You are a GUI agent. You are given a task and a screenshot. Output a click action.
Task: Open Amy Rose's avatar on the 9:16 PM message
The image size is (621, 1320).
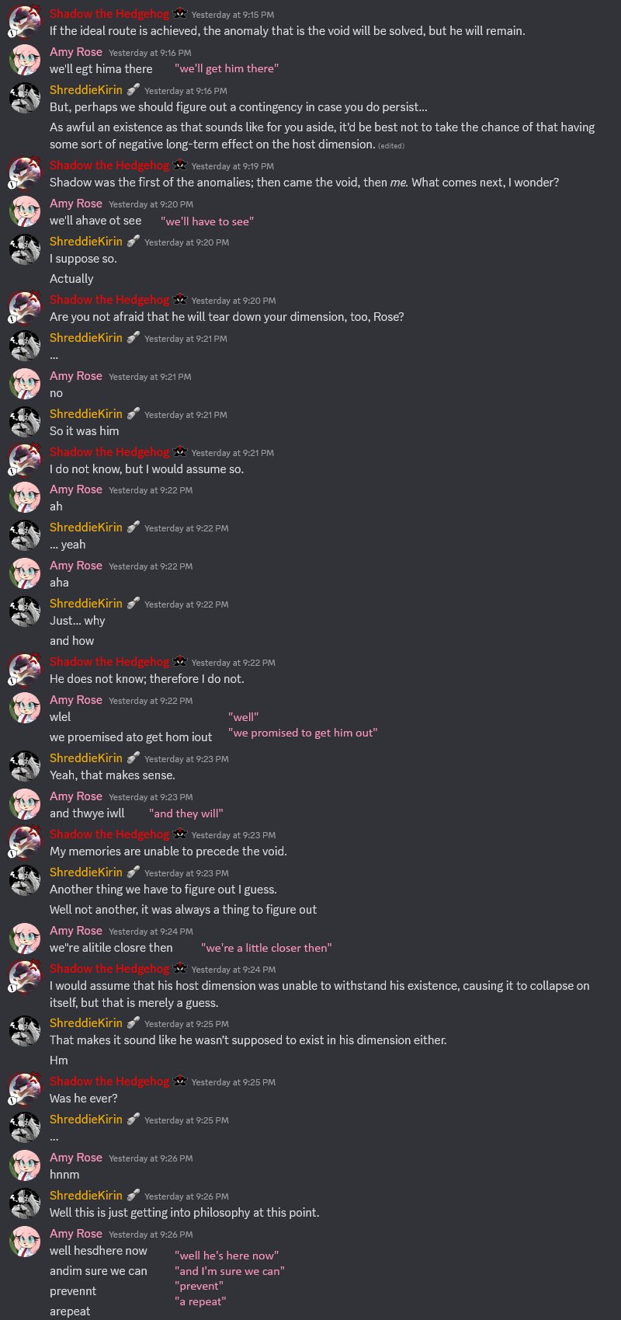click(24, 61)
